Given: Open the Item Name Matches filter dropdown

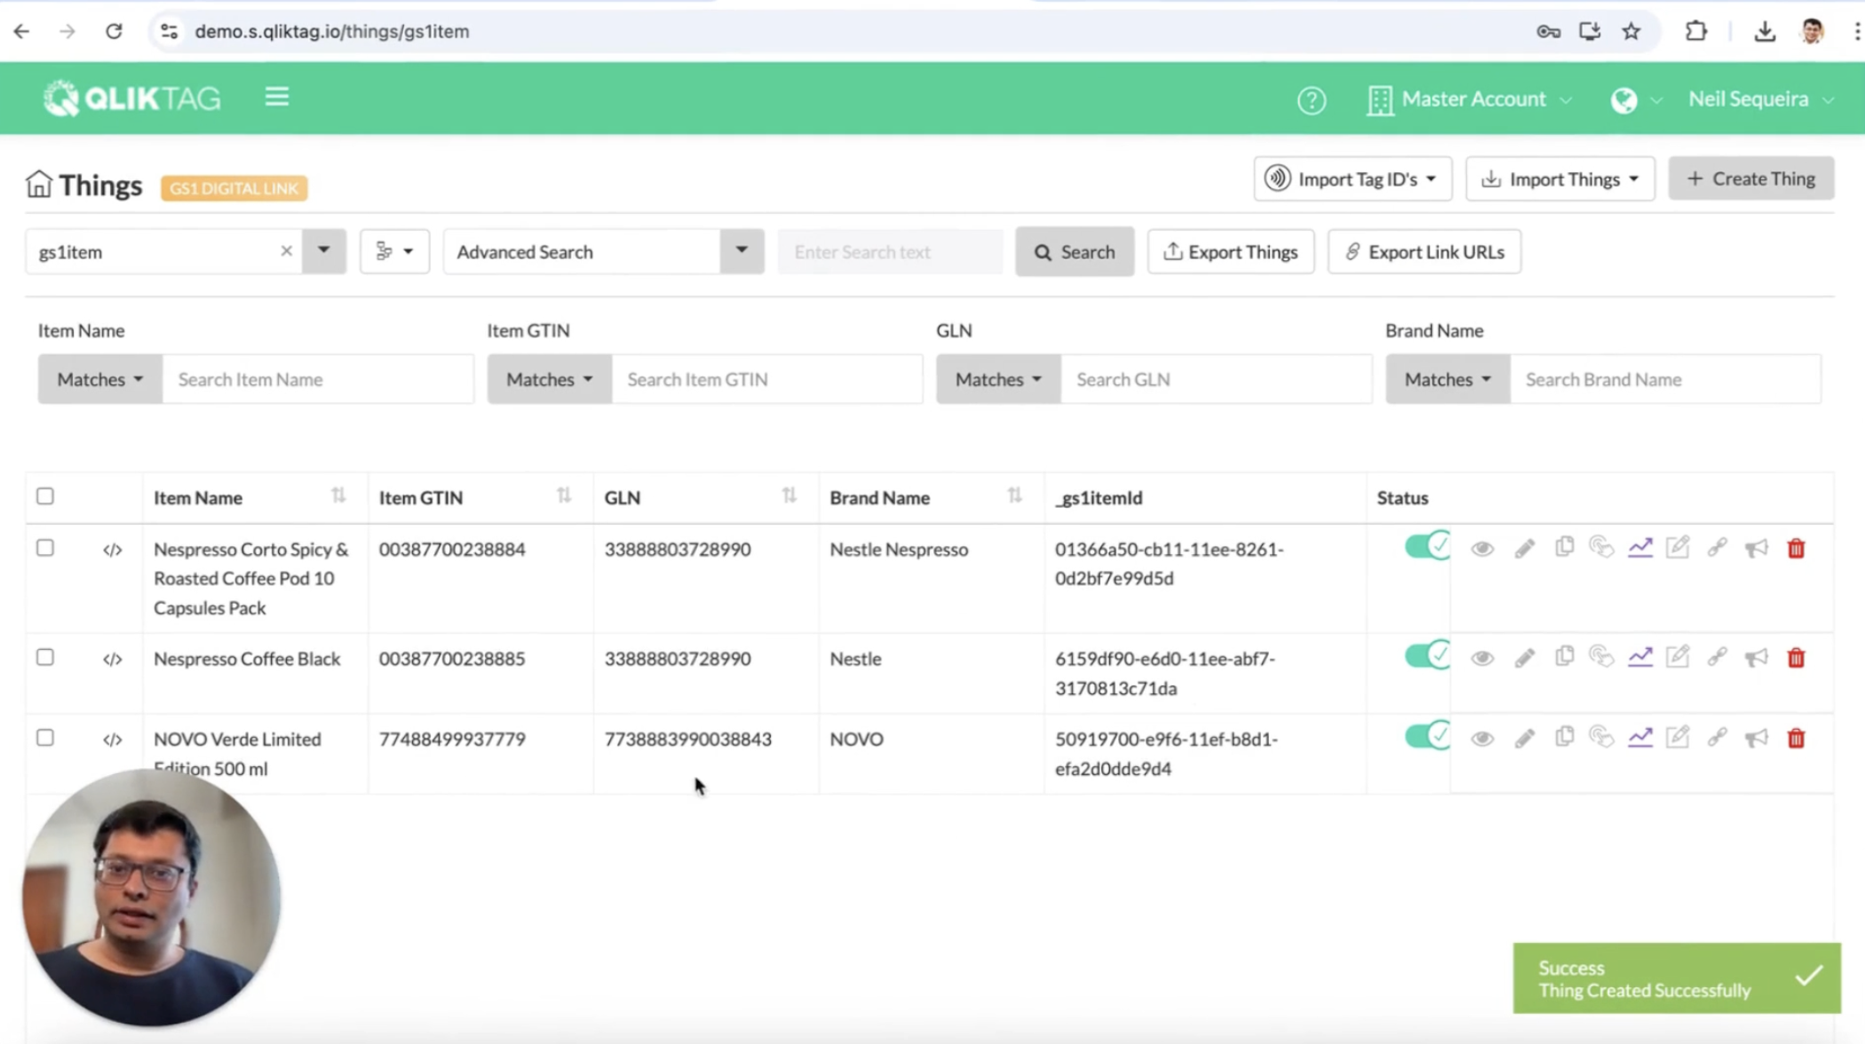Looking at the screenshot, I should [99, 379].
